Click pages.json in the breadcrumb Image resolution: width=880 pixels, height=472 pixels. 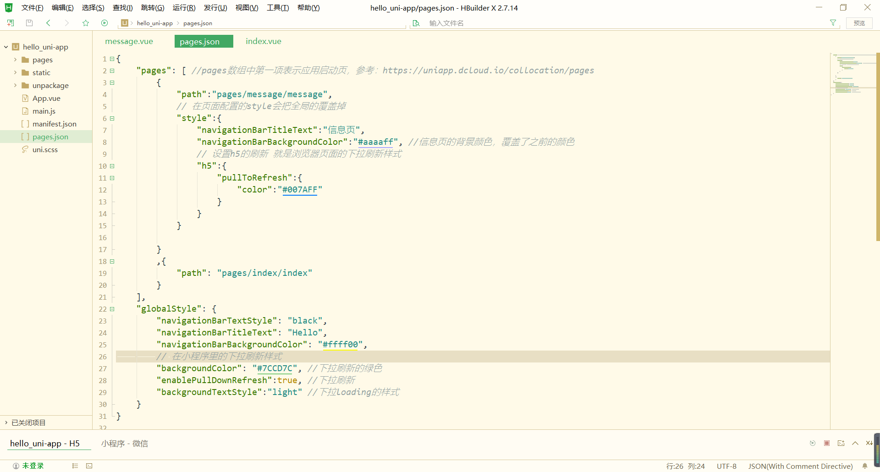click(x=198, y=23)
